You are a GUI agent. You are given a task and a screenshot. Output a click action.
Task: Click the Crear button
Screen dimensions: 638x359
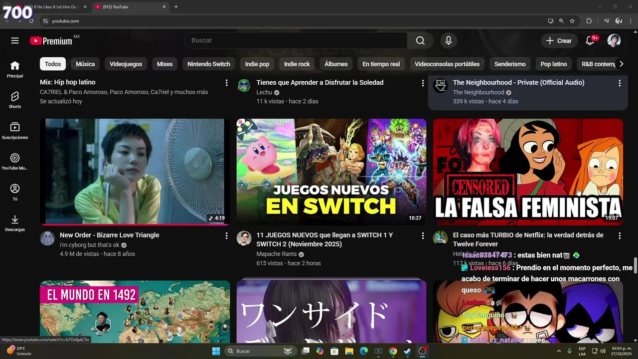point(559,41)
